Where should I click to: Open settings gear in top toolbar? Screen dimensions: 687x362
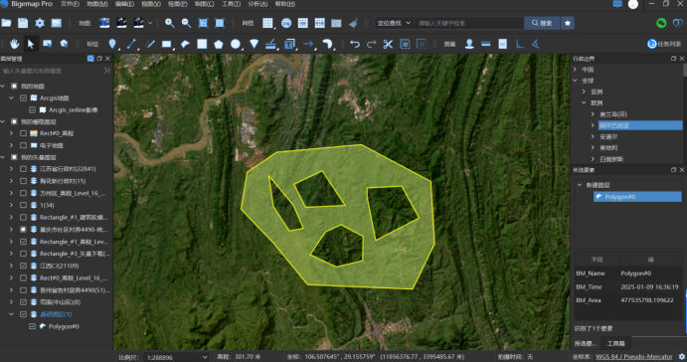(40, 23)
